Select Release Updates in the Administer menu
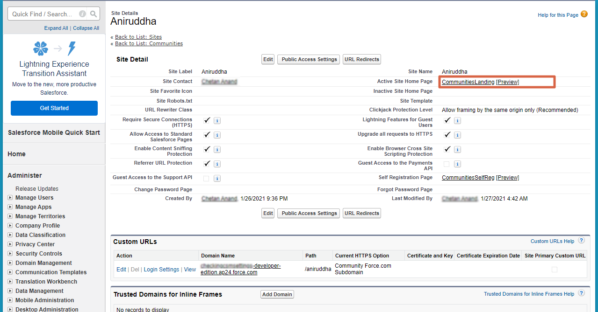This screenshot has width=598, height=312. click(x=37, y=189)
